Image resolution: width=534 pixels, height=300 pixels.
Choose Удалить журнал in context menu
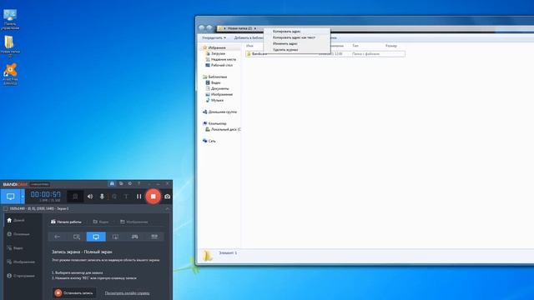(297, 50)
